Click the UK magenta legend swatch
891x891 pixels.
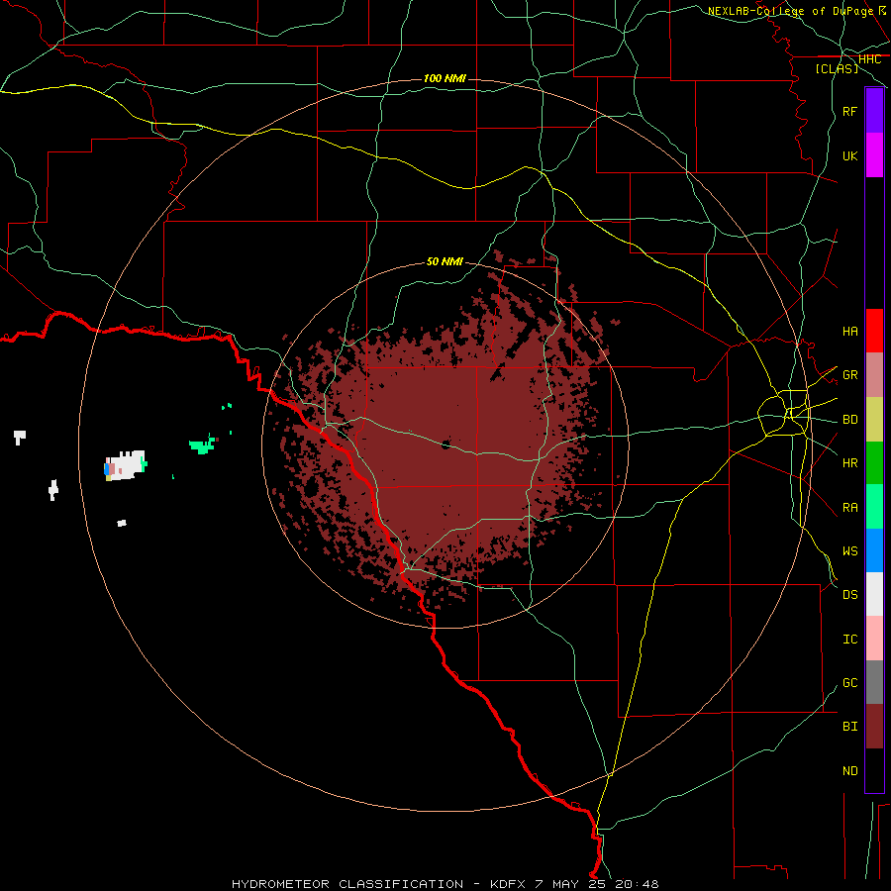pyautogui.click(x=874, y=155)
